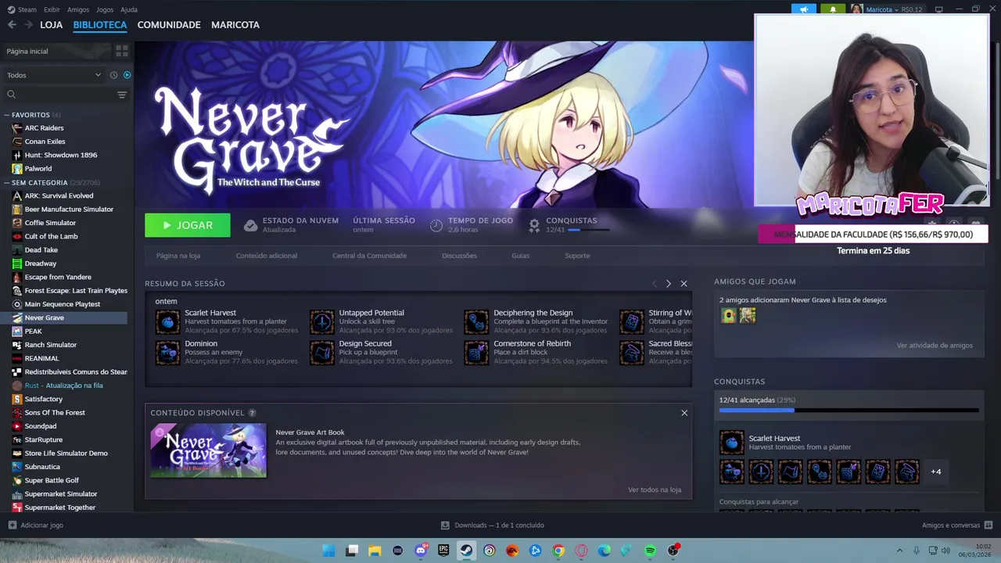The width and height of the screenshot is (1001, 563).
Task: Open the Todos filter dropdown
Action: [54, 75]
